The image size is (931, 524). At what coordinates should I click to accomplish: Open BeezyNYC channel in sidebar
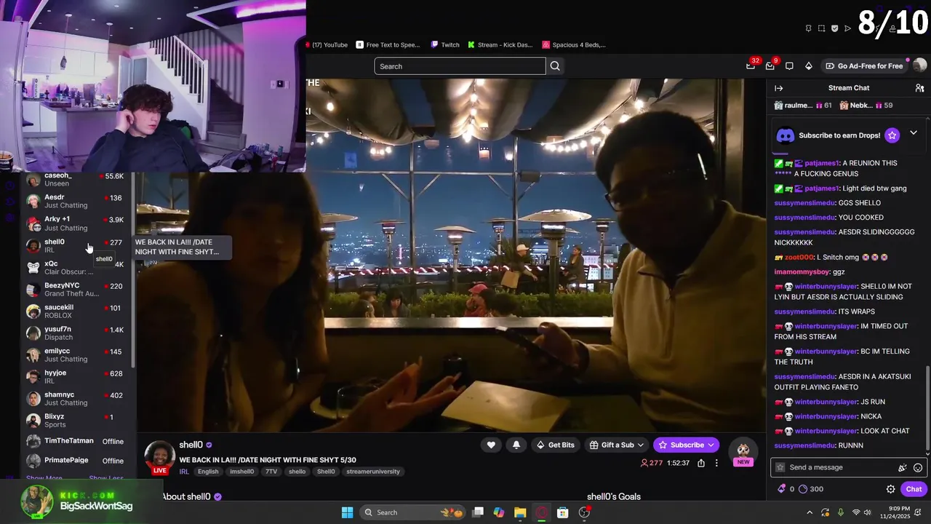pos(76,289)
